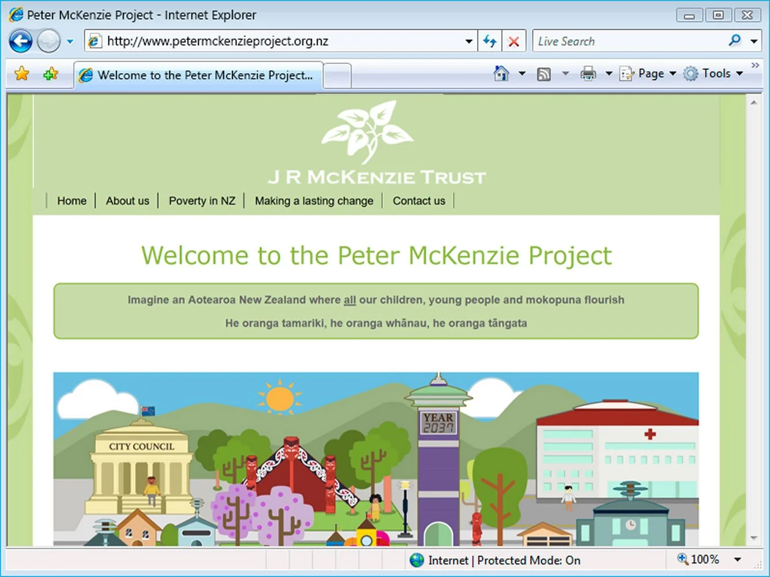Viewport: 770px width, 577px height.
Task: Click the search magnifier icon
Action: pyautogui.click(x=734, y=41)
